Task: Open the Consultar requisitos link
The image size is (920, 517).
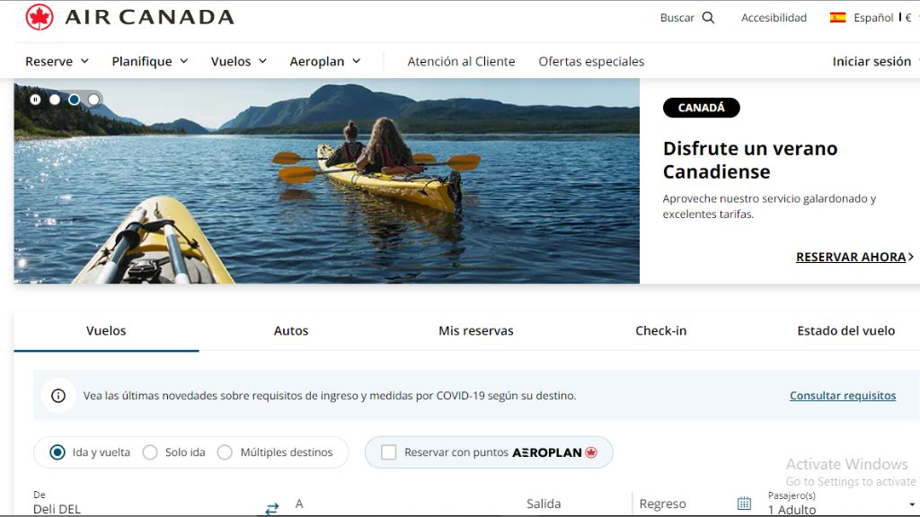Action: pos(843,396)
